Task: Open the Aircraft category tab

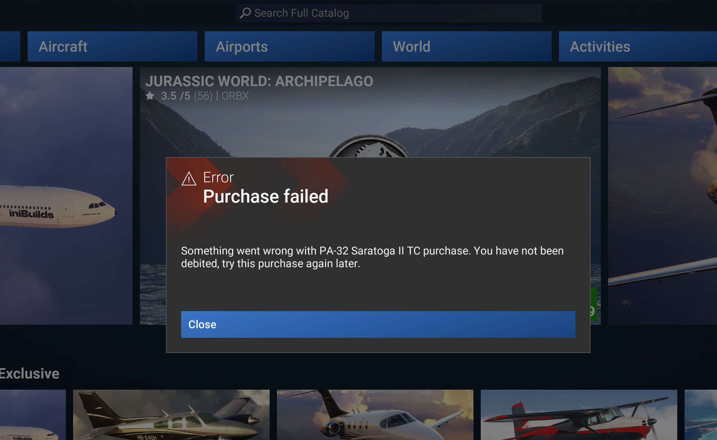Action: click(x=112, y=46)
